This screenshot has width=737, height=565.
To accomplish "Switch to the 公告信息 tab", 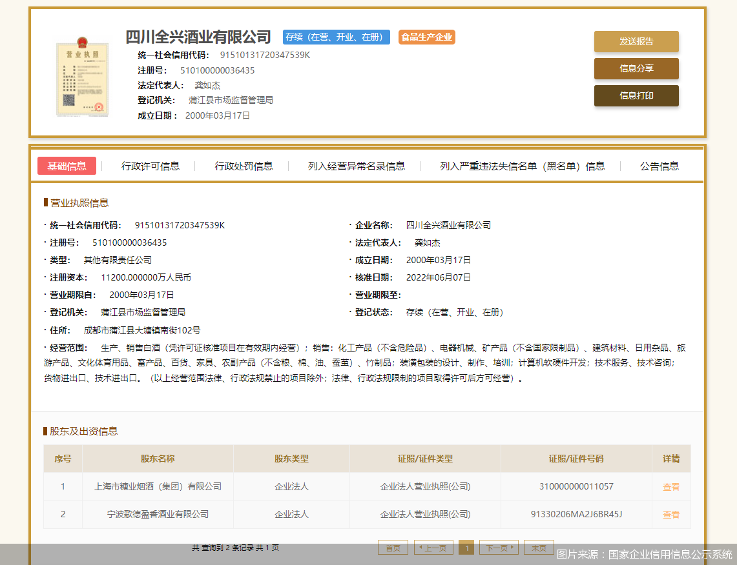I will pos(659,166).
